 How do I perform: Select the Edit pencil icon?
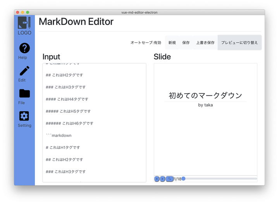[24, 71]
